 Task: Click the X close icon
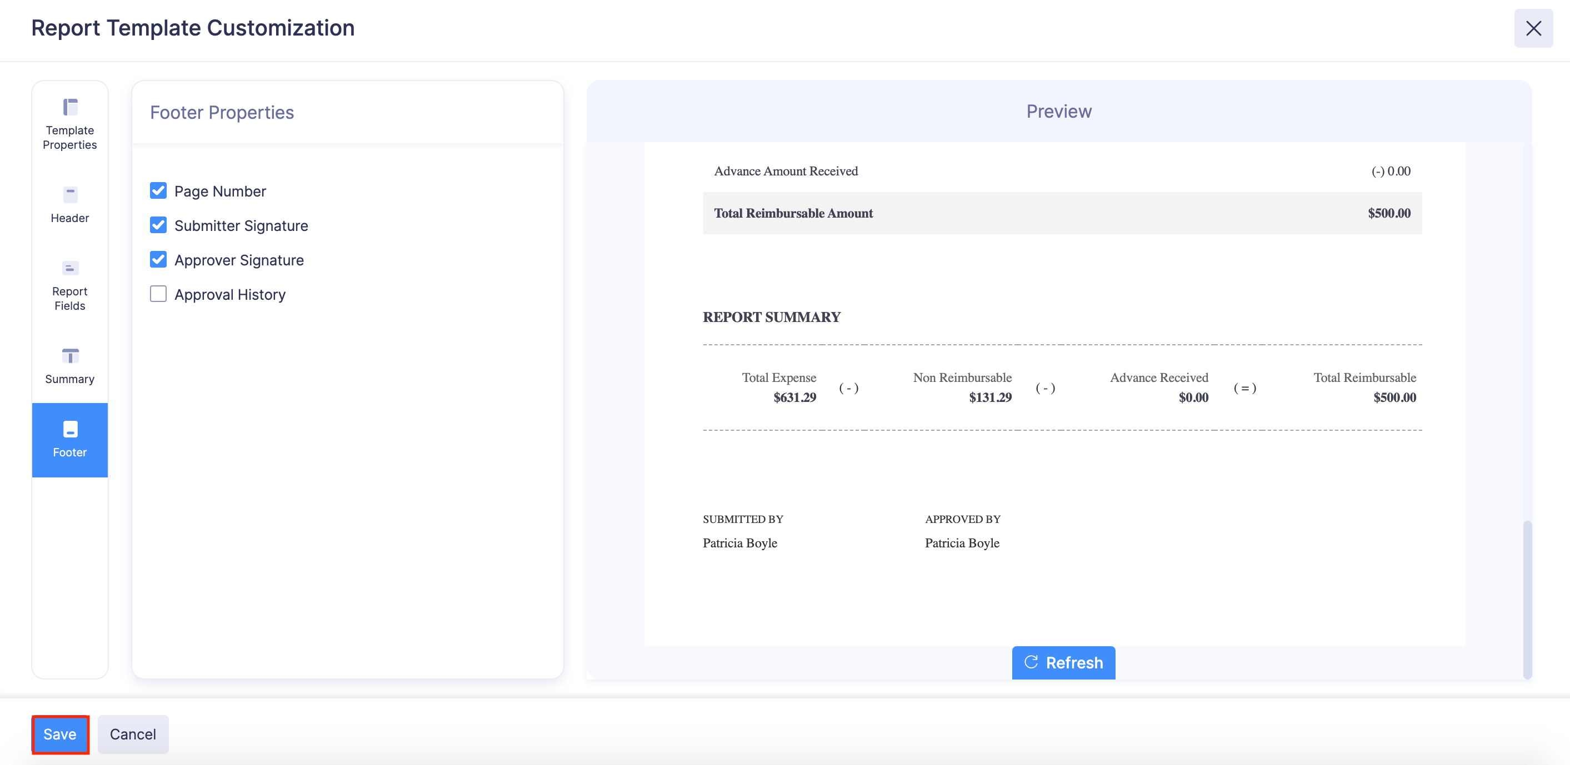click(x=1533, y=28)
